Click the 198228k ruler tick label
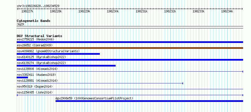251x112 pixels. click(x=56, y=11)
